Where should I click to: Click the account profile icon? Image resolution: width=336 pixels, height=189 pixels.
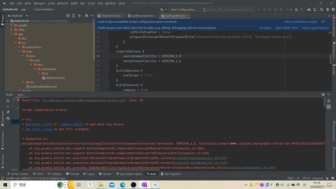click(333, 10)
